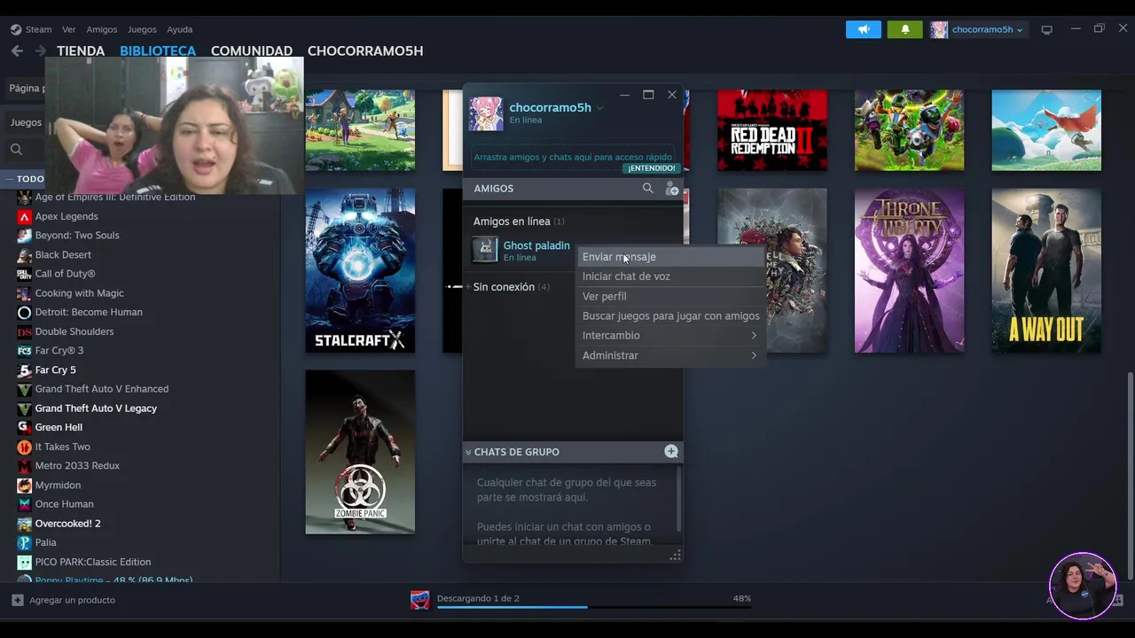The image size is (1135, 638).
Task: Click the Detroit: Become Human icon
Action: 24,312
